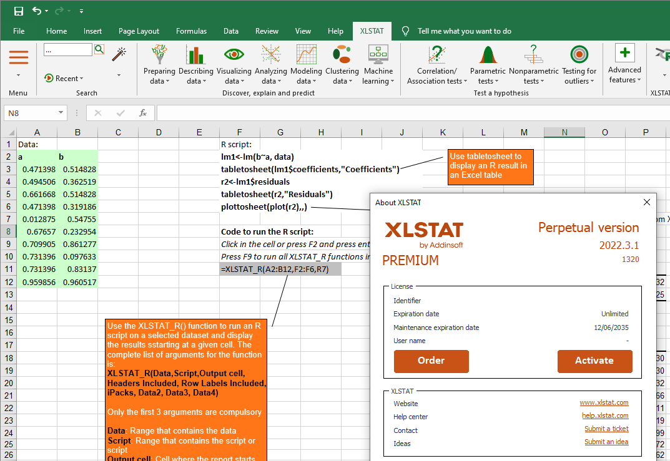Open the Describing data menu

(195, 64)
